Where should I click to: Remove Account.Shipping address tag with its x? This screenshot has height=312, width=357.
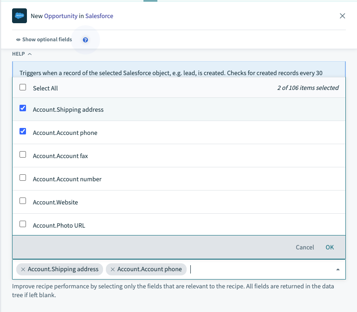23,269
